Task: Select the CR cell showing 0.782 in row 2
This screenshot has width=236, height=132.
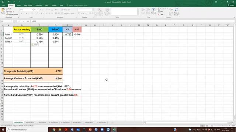Action: click(x=67, y=34)
